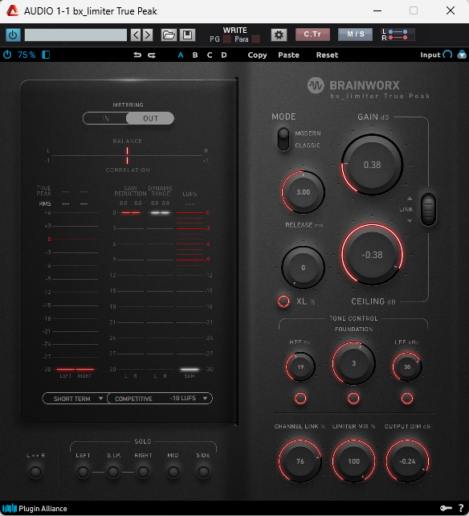The image size is (469, 516).
Task: Toggle the PG write checkbox
Action: pos(226,39)
